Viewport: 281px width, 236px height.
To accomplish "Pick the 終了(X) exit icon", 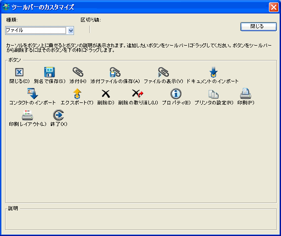I will pos(59,115).
